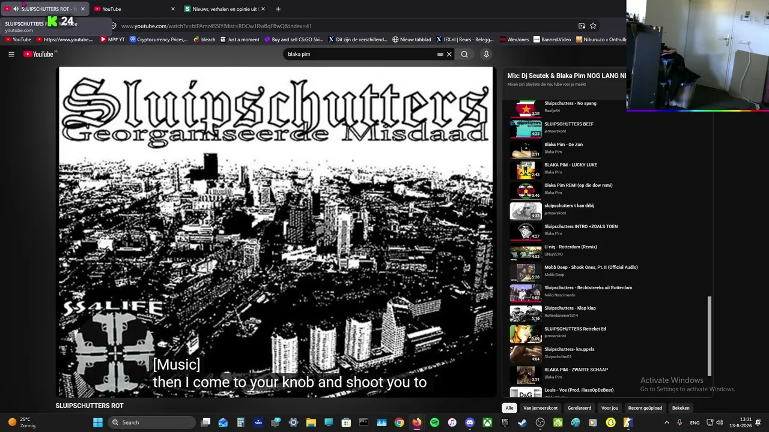Close the SLUIPSCHUTTERS ROT tab
This screenshot has width=769, height=432.
82,9
